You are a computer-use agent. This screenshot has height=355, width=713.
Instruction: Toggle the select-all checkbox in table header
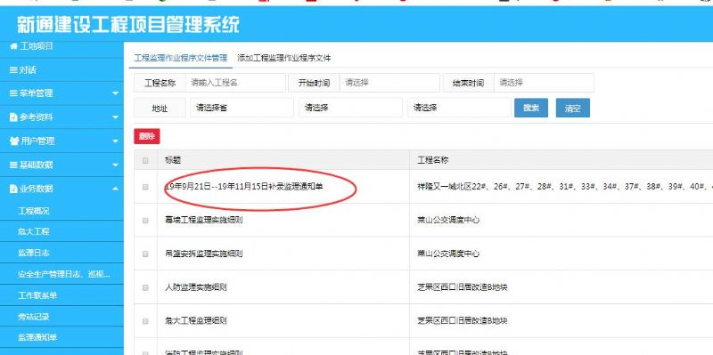tap(145, 160)
